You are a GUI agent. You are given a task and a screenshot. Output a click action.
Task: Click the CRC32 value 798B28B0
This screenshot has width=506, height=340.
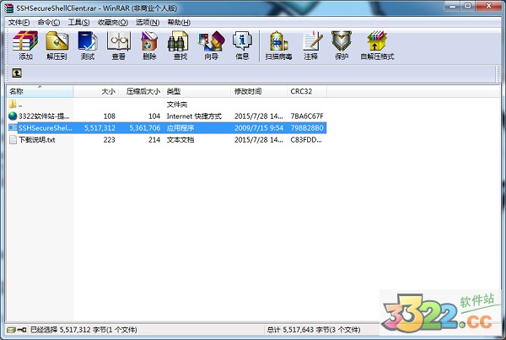click(x=307, y=128)
